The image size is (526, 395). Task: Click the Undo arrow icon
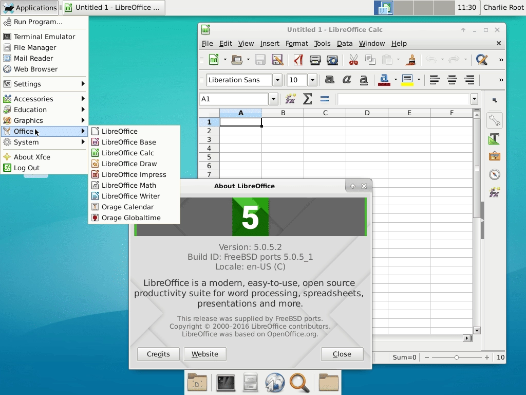(431, 60)
